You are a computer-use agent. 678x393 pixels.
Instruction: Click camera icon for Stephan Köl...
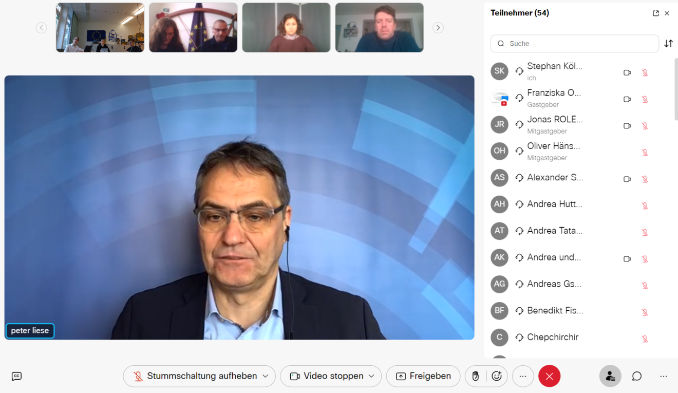[x=627, y=73]
